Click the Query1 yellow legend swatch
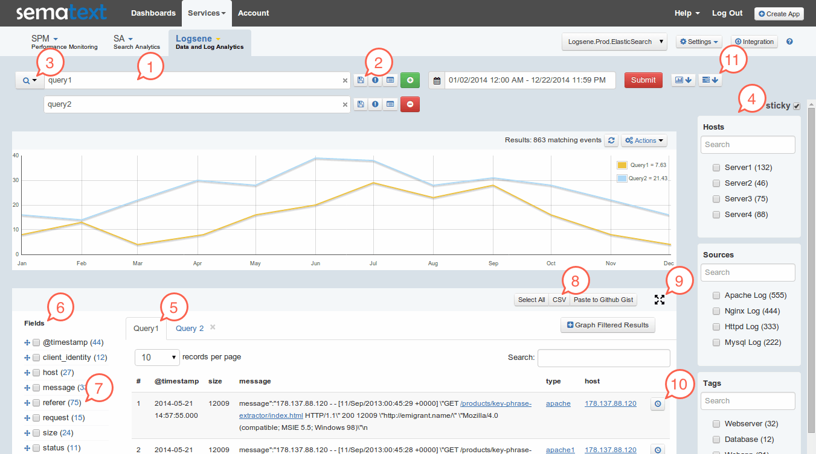816x454 pixels. point(622,165)
